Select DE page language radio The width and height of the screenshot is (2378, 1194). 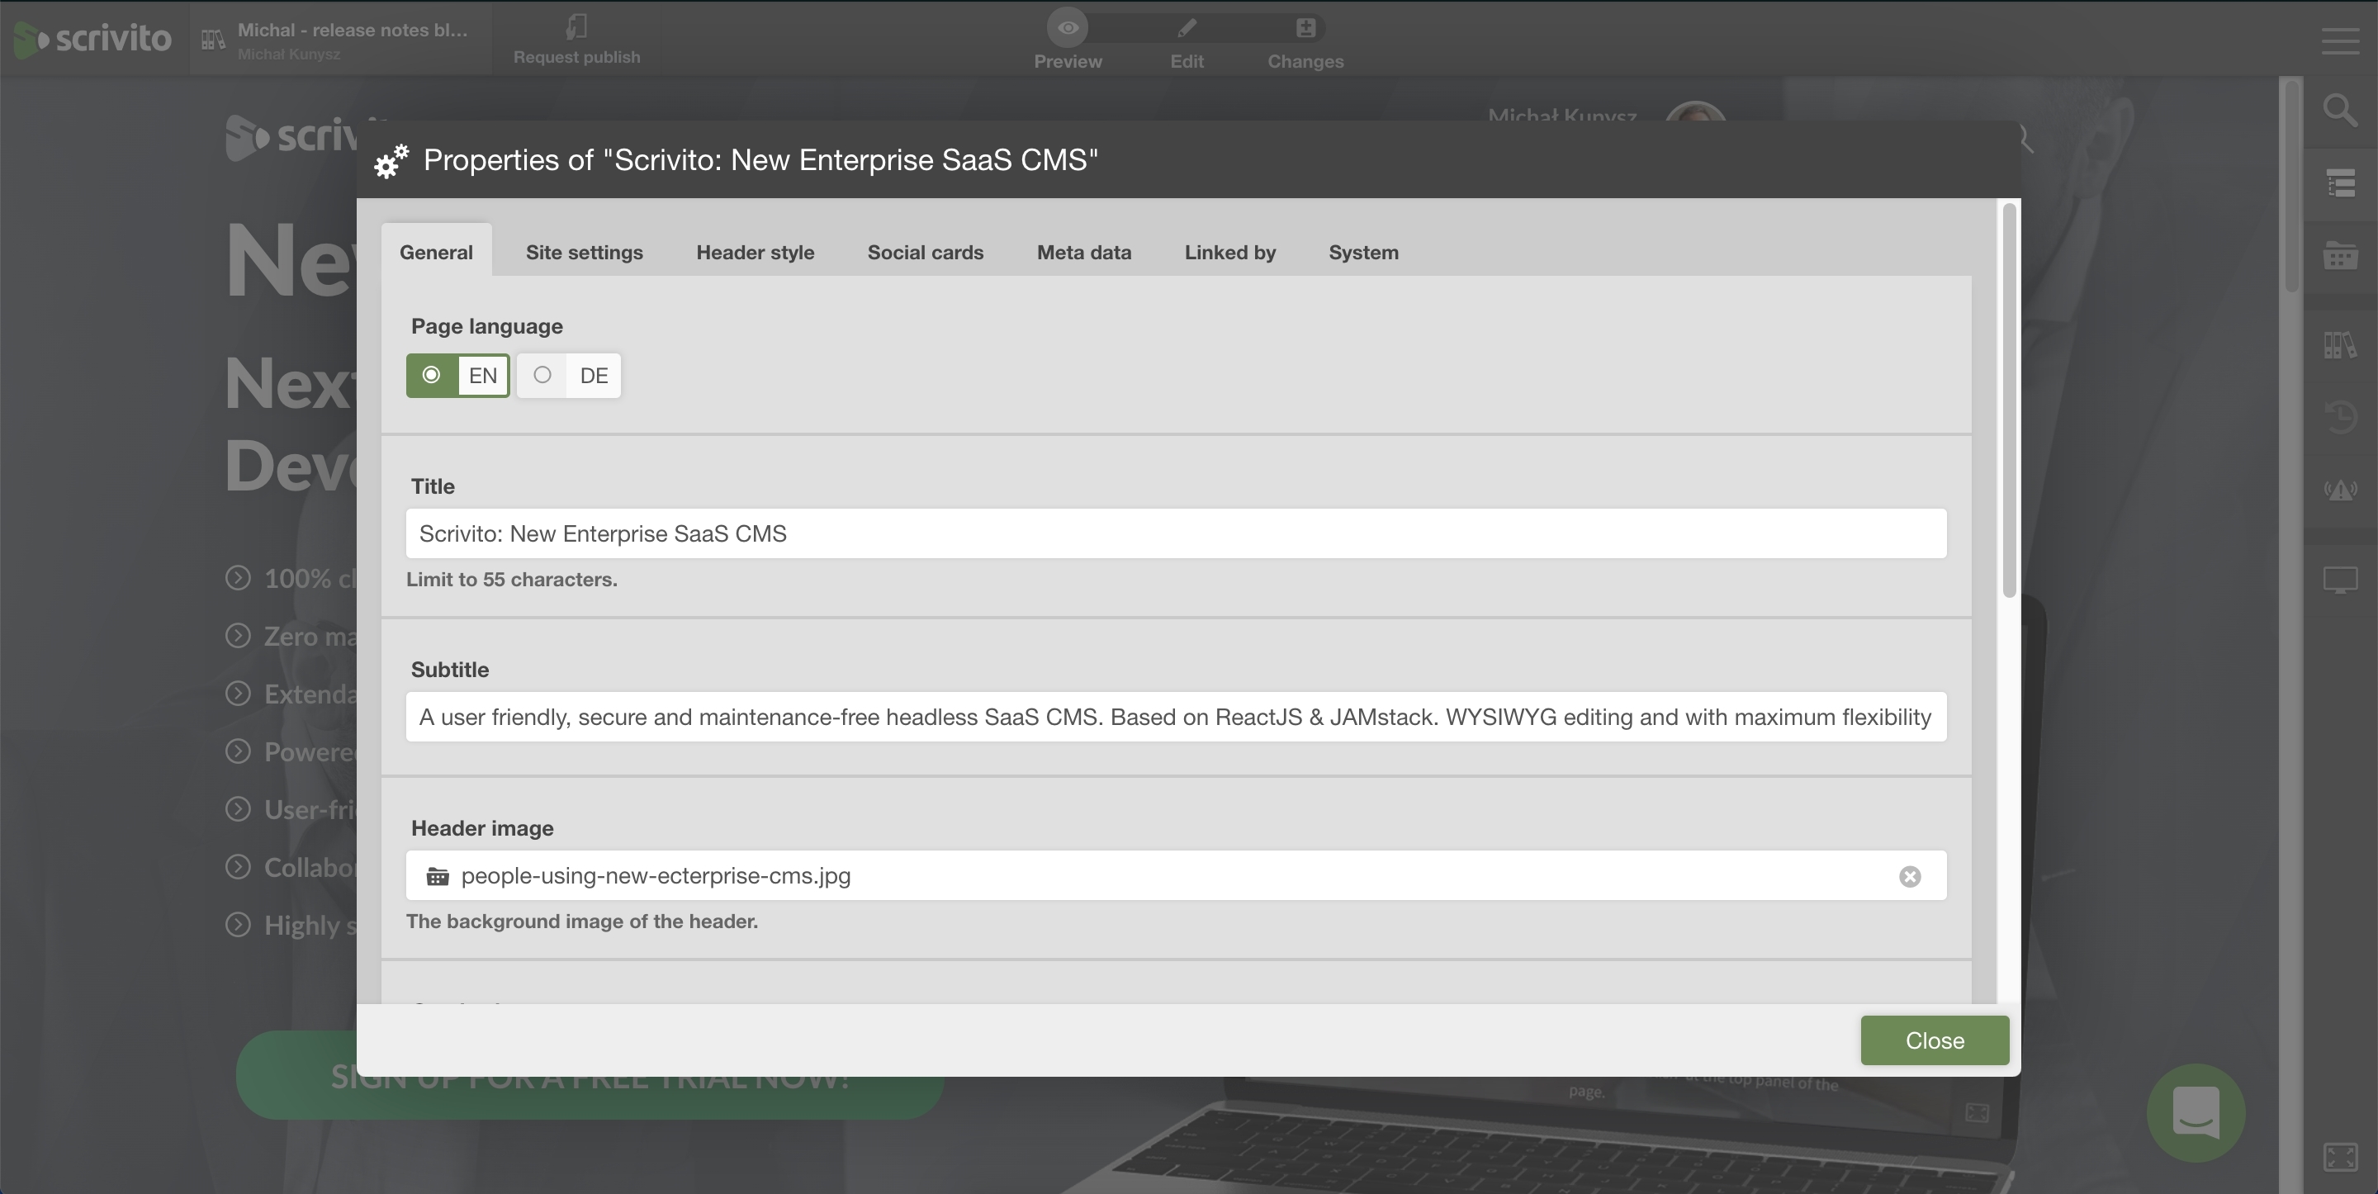[x=542, y=375]
